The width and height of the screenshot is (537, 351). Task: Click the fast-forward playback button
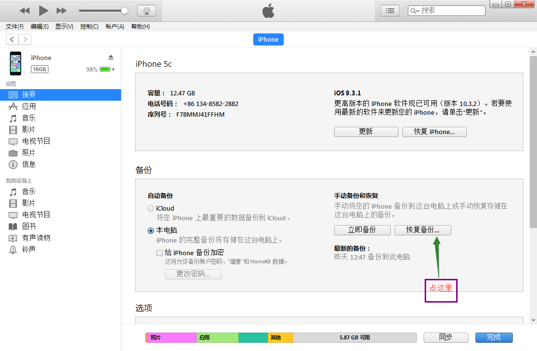61,11
